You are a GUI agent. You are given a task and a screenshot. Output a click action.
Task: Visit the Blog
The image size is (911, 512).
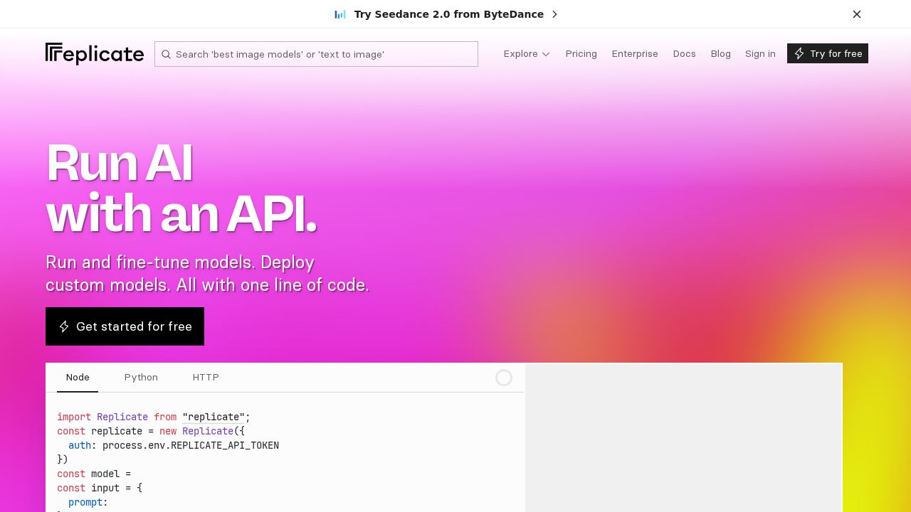720,54
